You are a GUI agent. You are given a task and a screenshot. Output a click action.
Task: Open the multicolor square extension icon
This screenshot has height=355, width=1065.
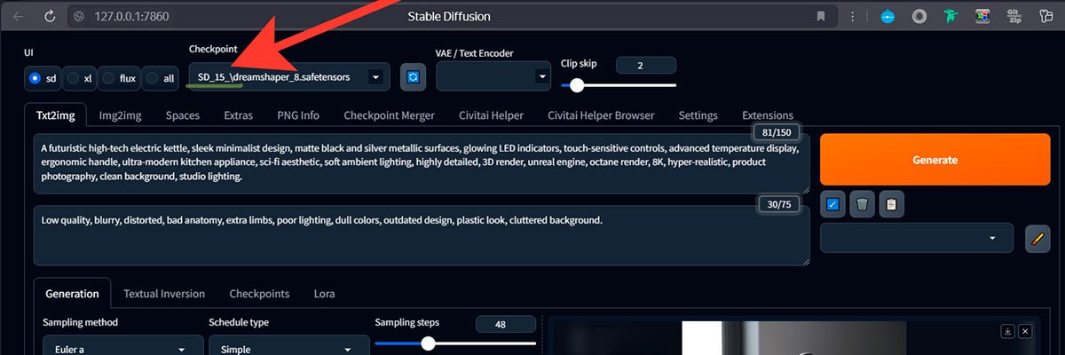tap(982, 16)
